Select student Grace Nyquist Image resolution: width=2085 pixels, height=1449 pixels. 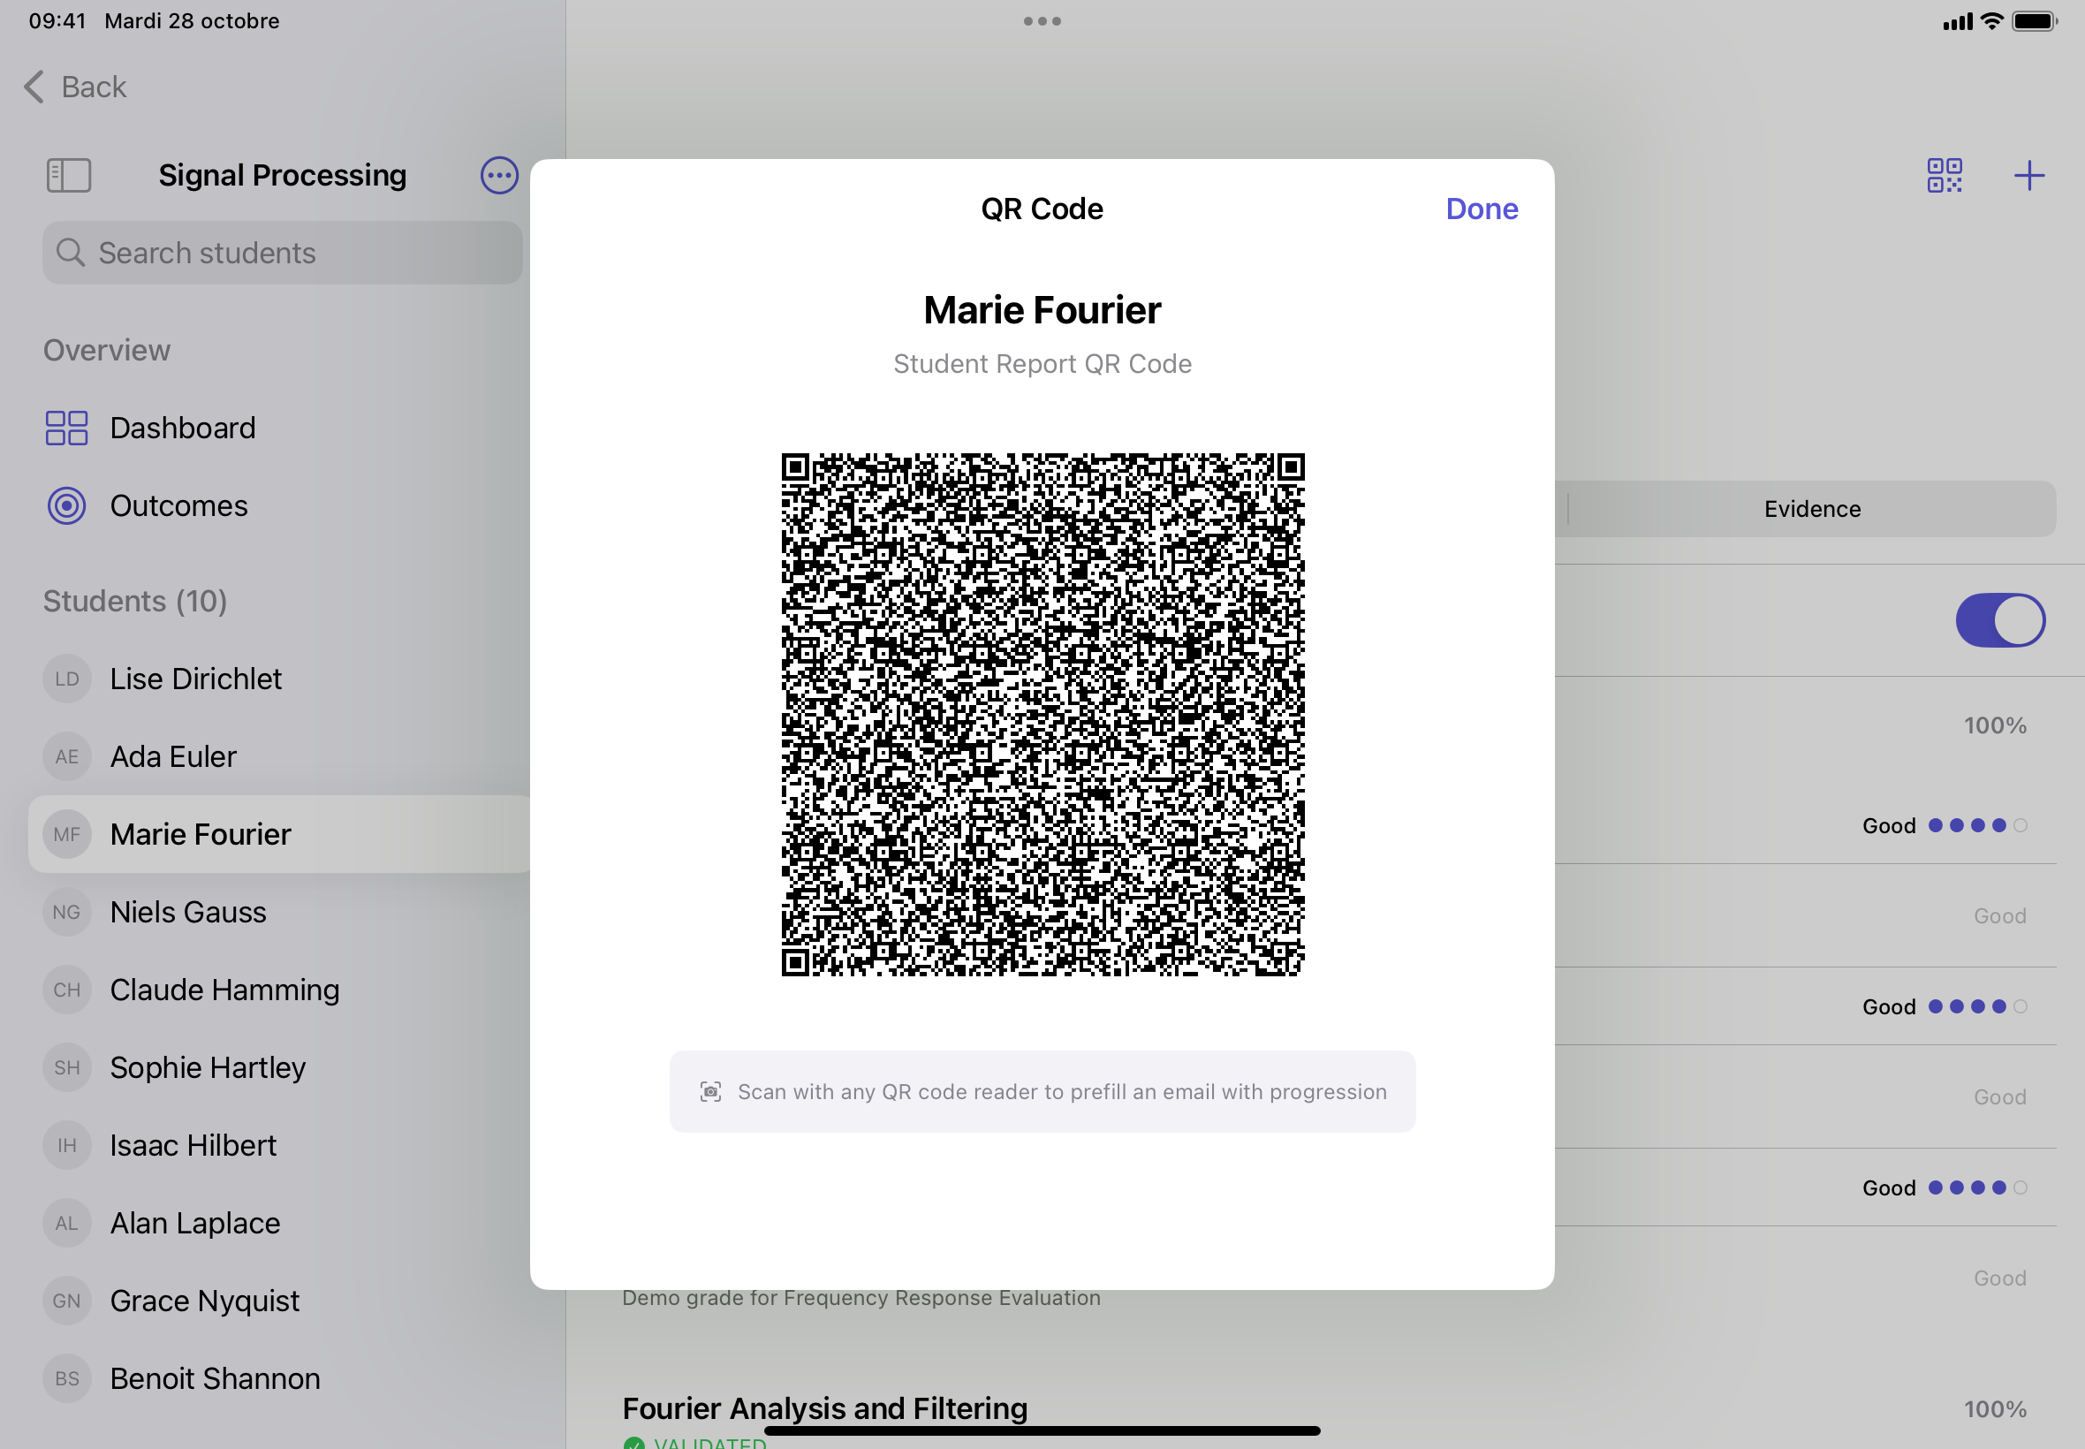pyautogui.click(x=204, y=1300)
